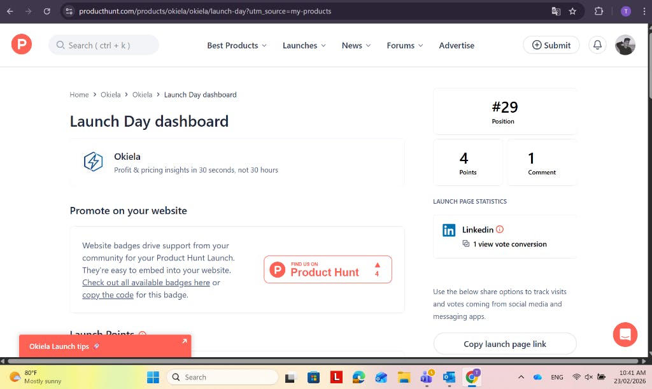Click Copy launch page link button
Viewport: 652px width, 389px height.
(505, 344)
